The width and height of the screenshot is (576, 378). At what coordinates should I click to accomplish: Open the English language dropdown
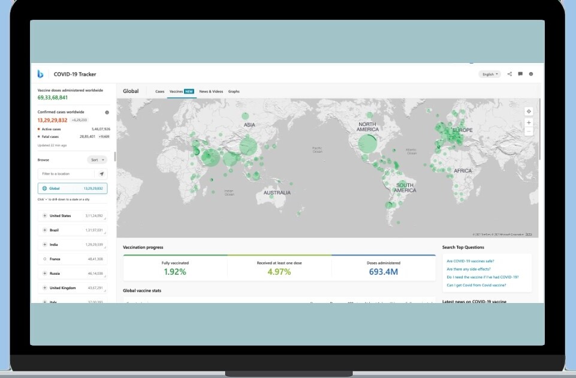(x=490, y=74)
